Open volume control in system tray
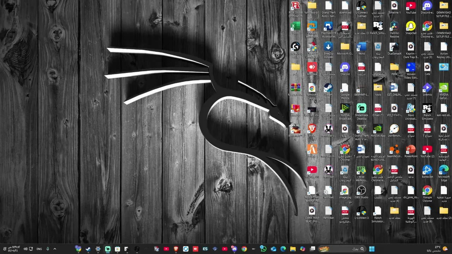The image size is (452, 254). [25, 249]
